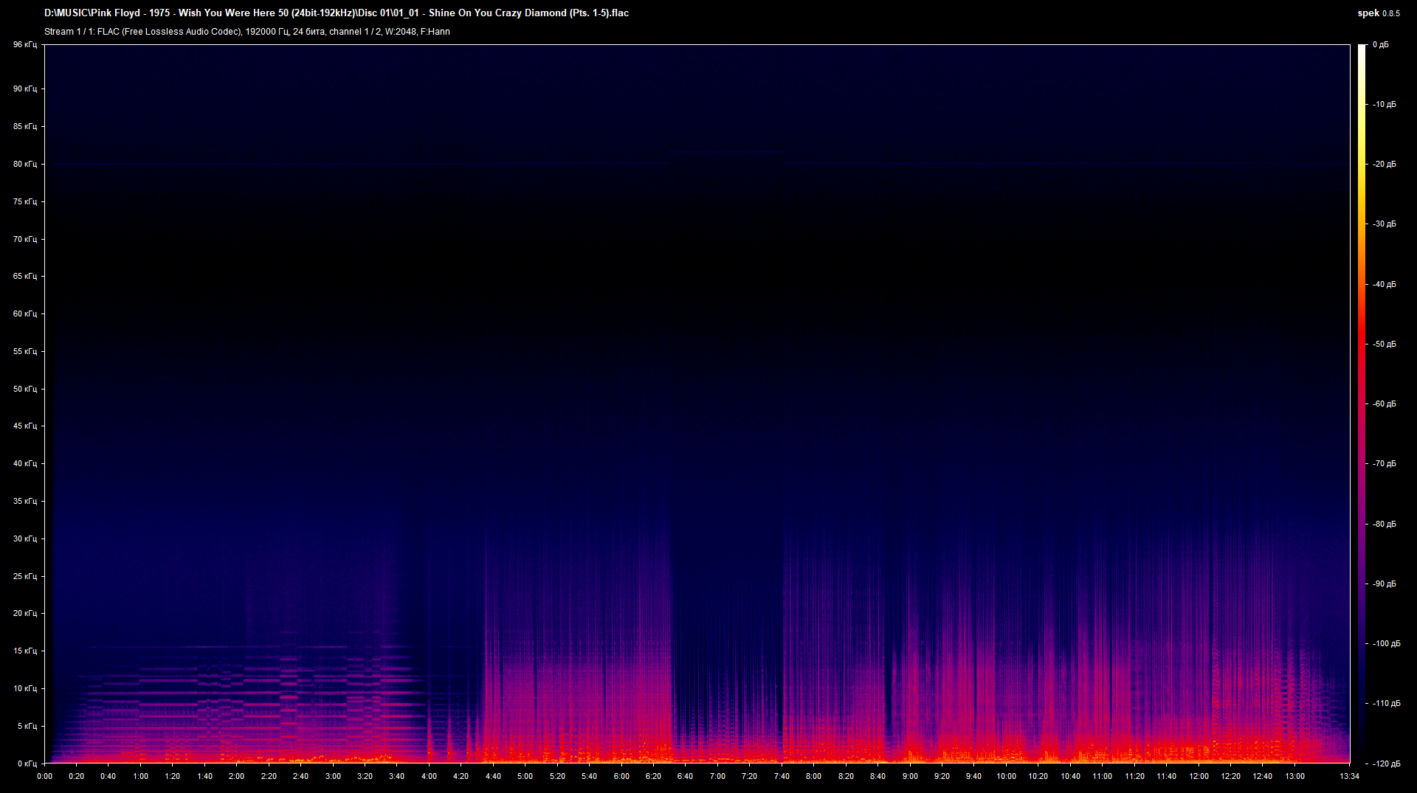The image size is (1417, 793).
Task: Click the -60 дБ midpoint legend label
Action: coord(1383,404)
